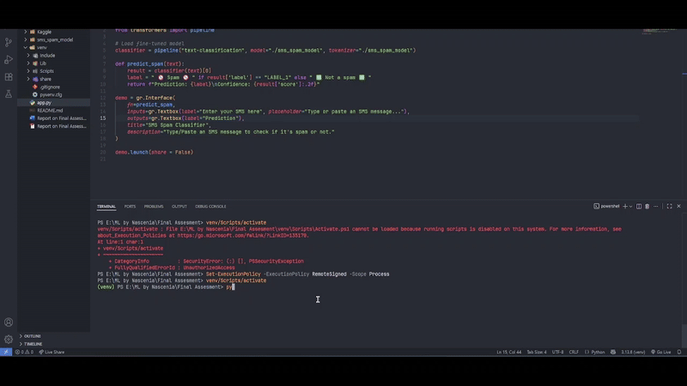
Task: Switch to the PROBLEMS tab
Action: click(x=154, y=206)
